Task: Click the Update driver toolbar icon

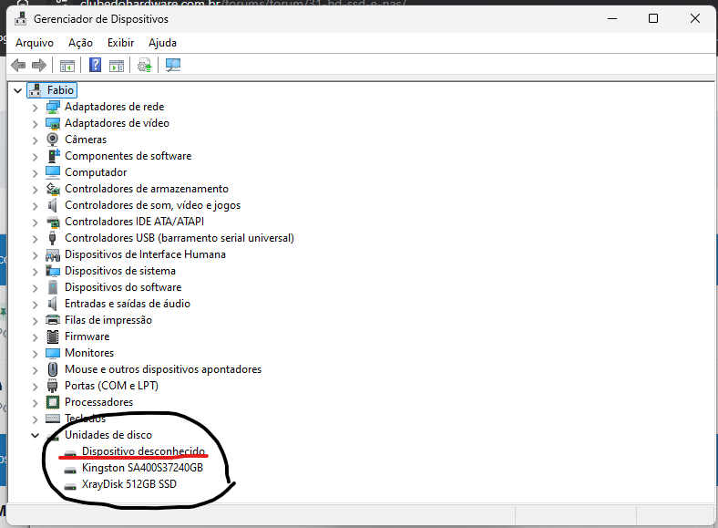Action: (x=145, y=66)
